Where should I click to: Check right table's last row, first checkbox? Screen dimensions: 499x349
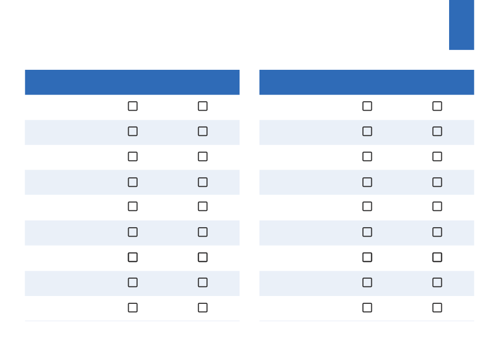coord(367,308)
